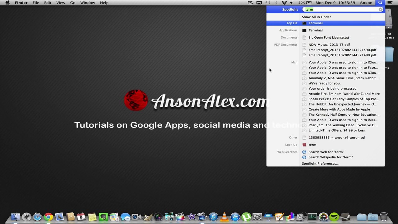398x224 pixels.
Task: Click the Spotlight magnifier menu bar icon
Action: pos(380,3)
